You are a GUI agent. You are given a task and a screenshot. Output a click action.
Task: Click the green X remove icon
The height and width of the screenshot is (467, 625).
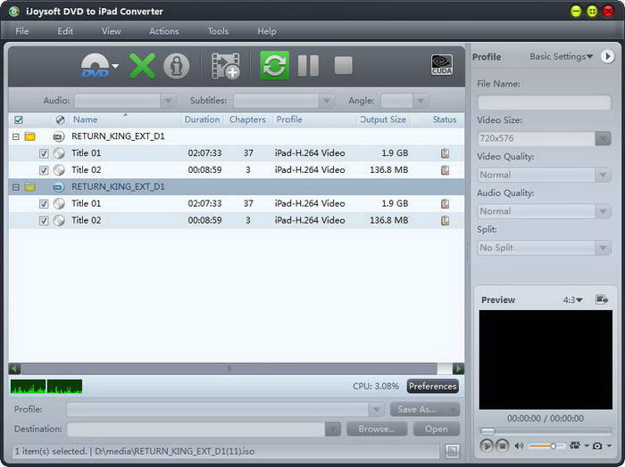click(x=142, y=66)
